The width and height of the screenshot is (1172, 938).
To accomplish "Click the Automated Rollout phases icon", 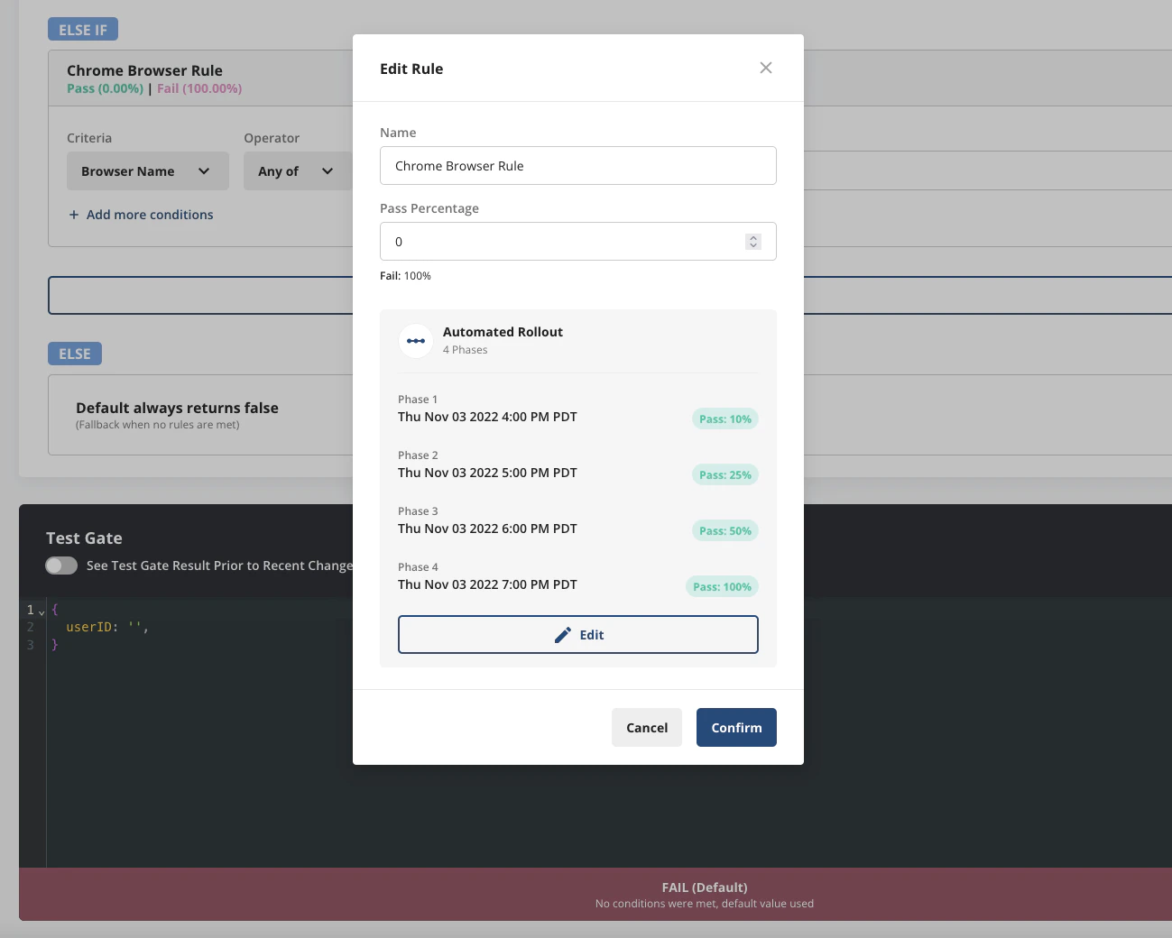I will (416, 341).
